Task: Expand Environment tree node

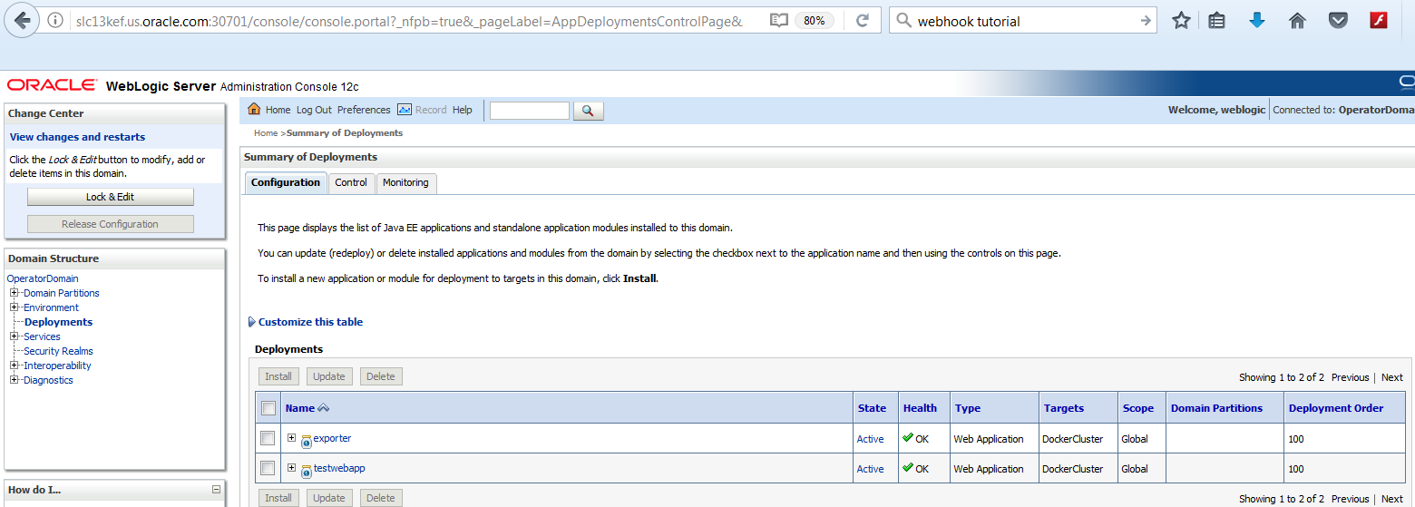Action: [x=15, y=307]
